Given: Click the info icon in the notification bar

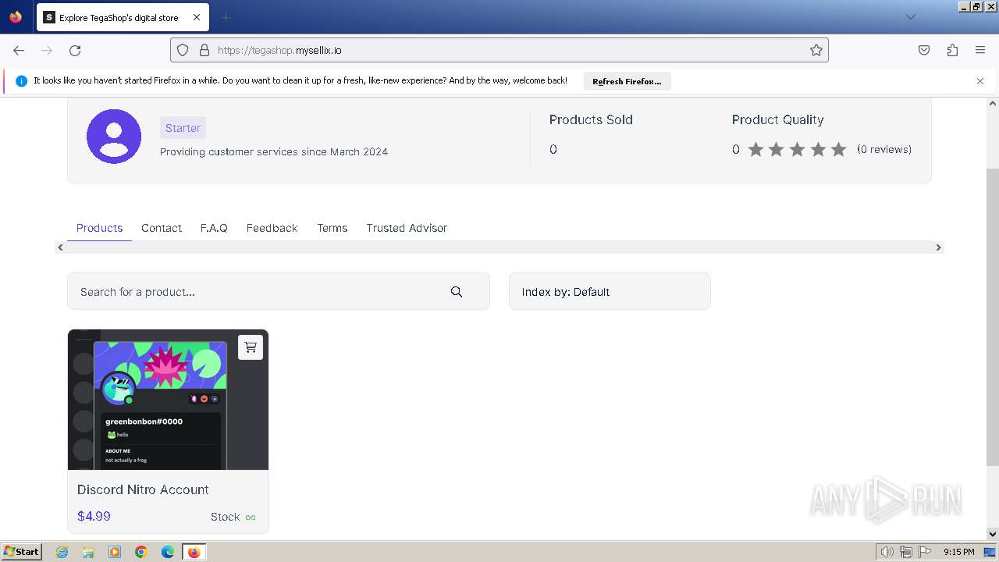Looking at the screenshot, I should tap(21, 81).
